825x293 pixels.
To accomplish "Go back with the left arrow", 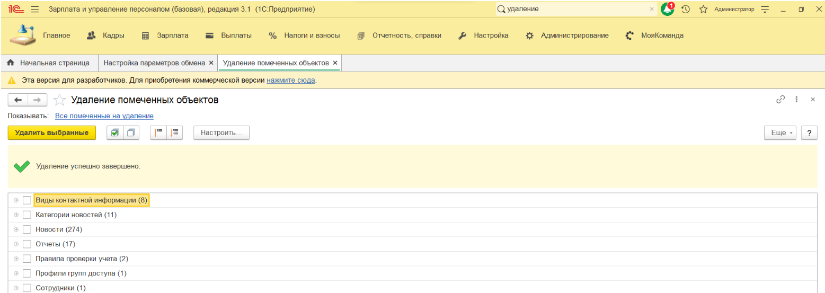I will (18, 100).
